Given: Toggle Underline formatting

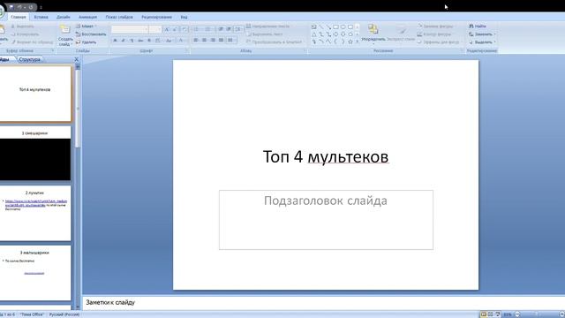Looking at the screenshot, I should [x=132, y=41].
